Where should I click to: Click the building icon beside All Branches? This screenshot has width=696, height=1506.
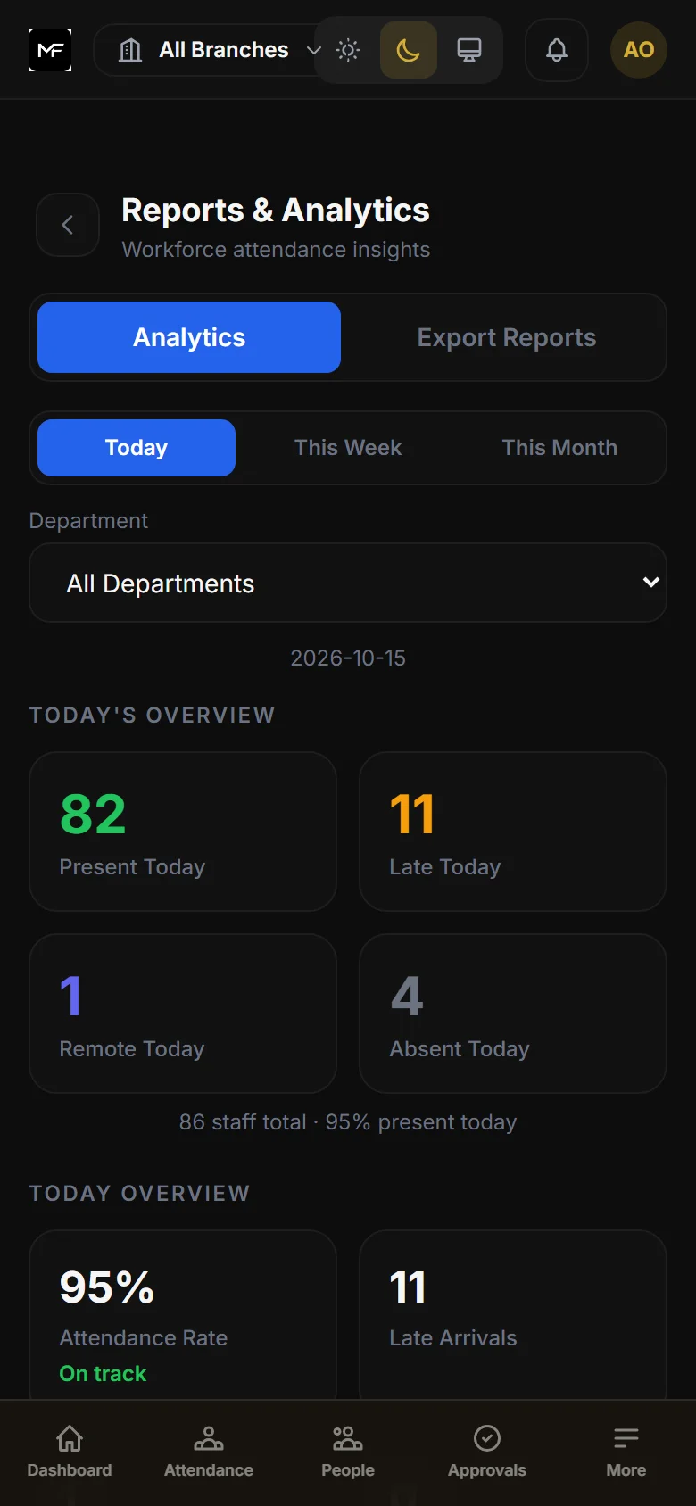click(130, 50)
